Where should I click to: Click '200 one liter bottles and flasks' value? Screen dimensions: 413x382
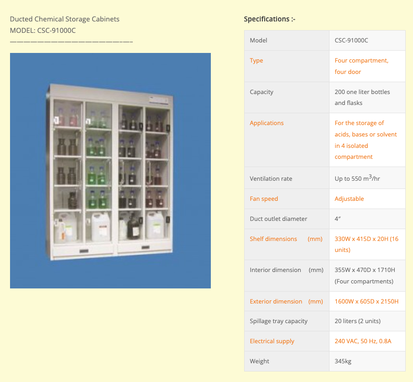coord(362,98)
